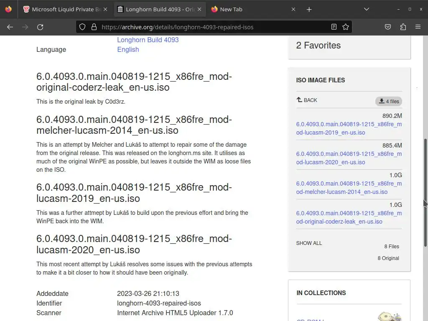The image size is (428, 321).
Task: Click the forward navigation arrow
Action: (x=25, y=27)
